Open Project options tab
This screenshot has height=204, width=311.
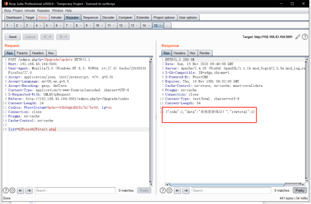tap(164, 17)
